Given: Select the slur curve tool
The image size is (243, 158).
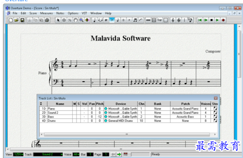Looking at the screenshot, I should pos(141,20).
